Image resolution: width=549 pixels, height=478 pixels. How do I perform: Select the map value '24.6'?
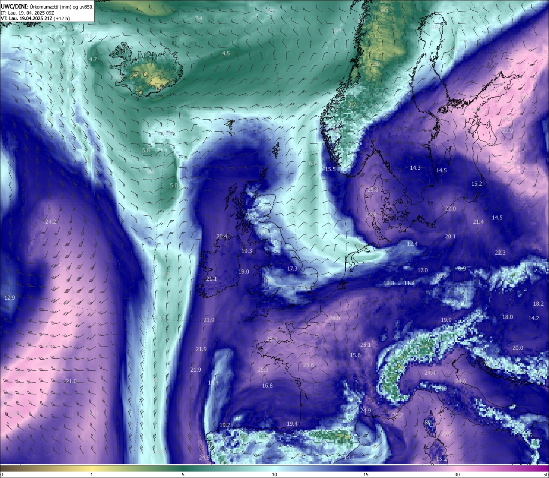[461, 381]
